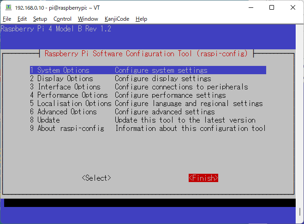Viewport: 304px width, 224px height.
Task: Open the Help menu
Action: [x=142, y=19]
